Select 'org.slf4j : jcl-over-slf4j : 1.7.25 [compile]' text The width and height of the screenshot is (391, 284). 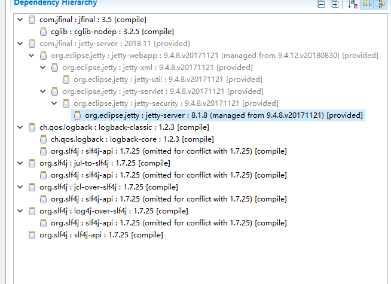pos(109,187)
